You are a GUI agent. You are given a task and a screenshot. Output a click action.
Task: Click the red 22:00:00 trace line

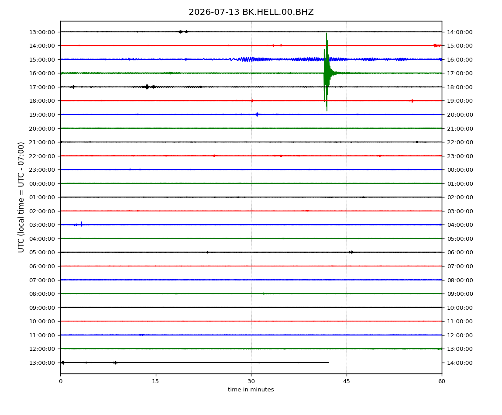(251, 156)
